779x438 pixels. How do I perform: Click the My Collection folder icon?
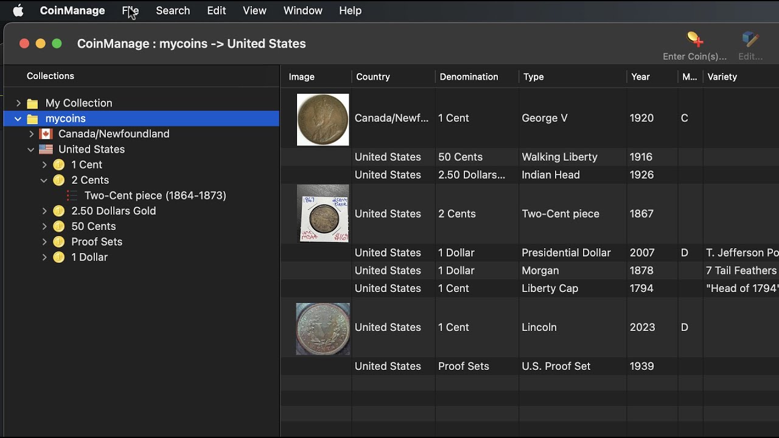coord(33,103)
